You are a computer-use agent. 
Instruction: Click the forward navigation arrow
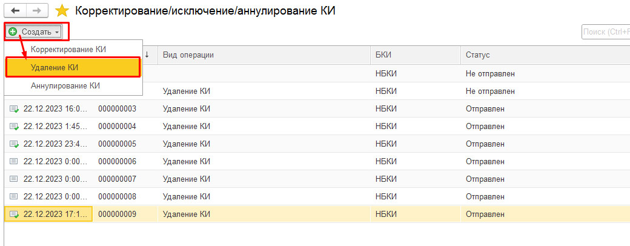[36, 10]
